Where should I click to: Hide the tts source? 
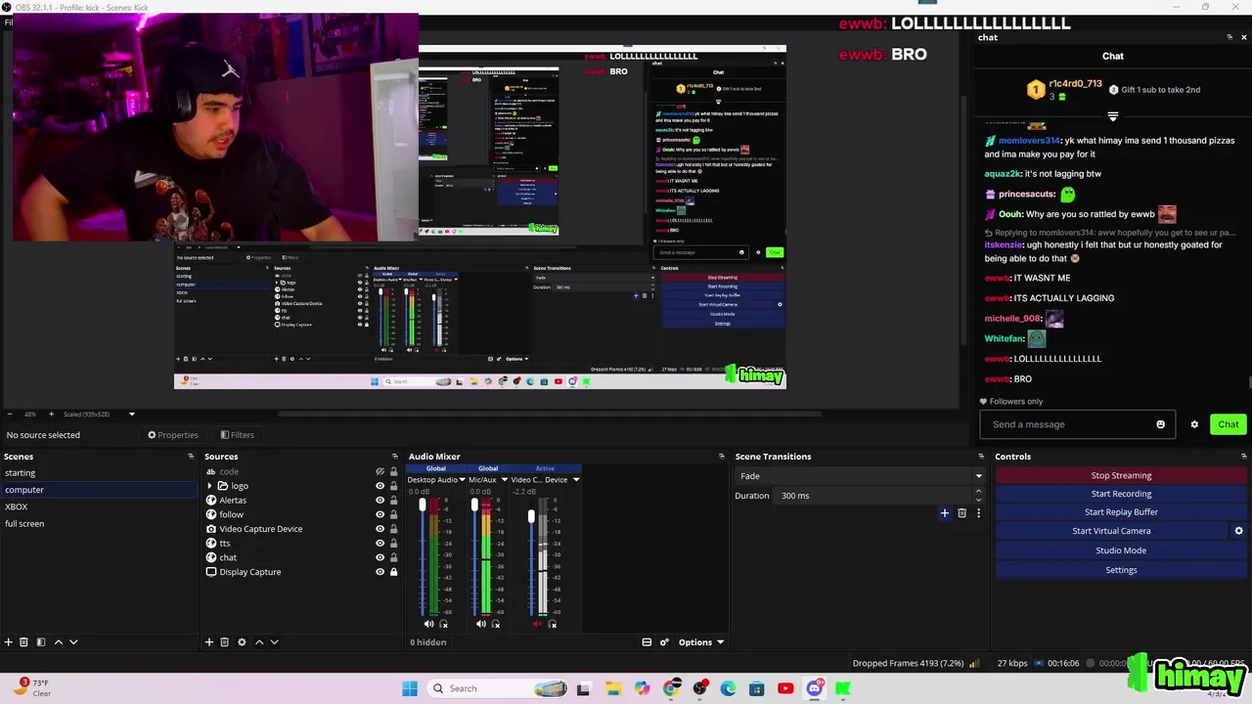(x=380, y=544)
